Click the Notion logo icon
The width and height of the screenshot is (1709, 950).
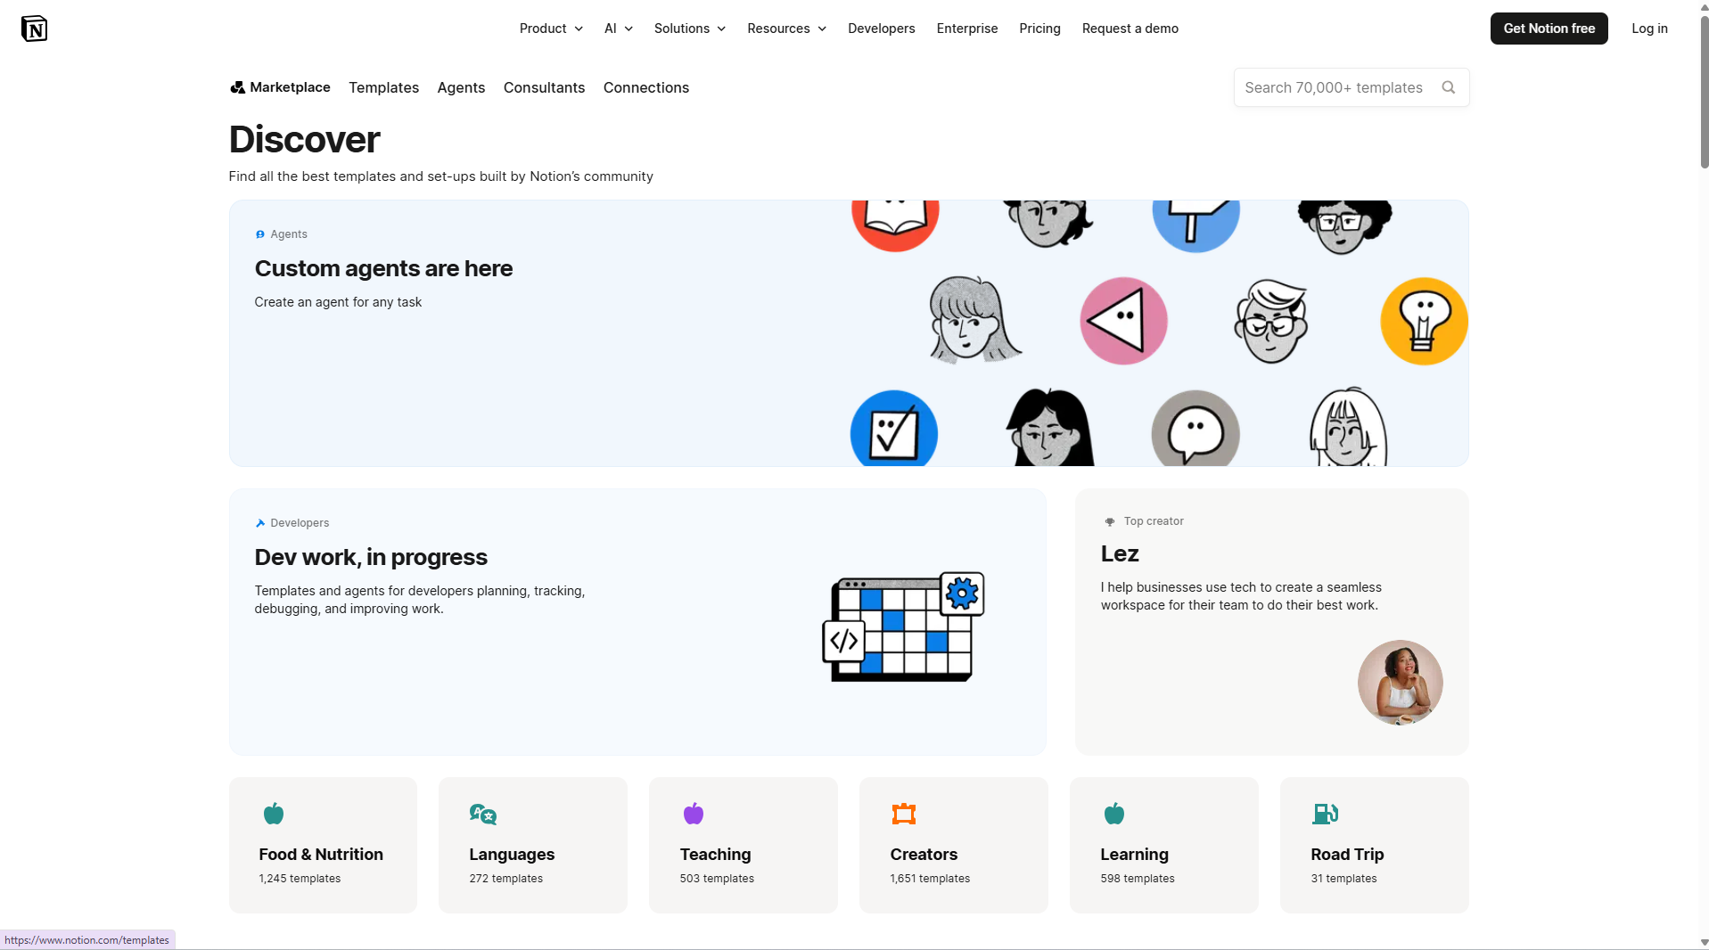coord(34,29)
